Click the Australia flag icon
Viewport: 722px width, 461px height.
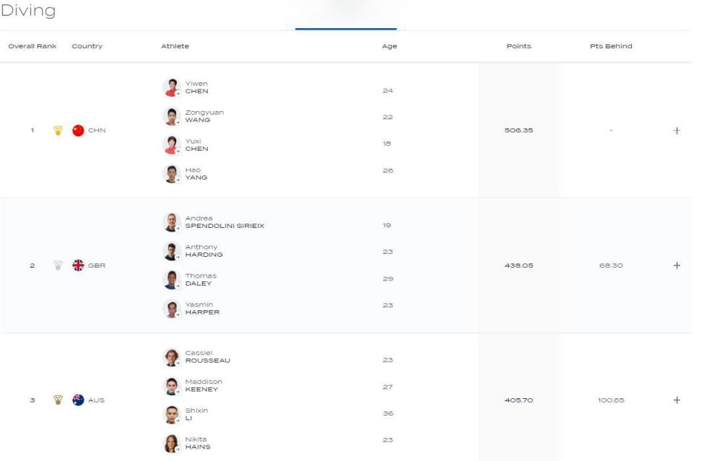(x=79, y=400)
